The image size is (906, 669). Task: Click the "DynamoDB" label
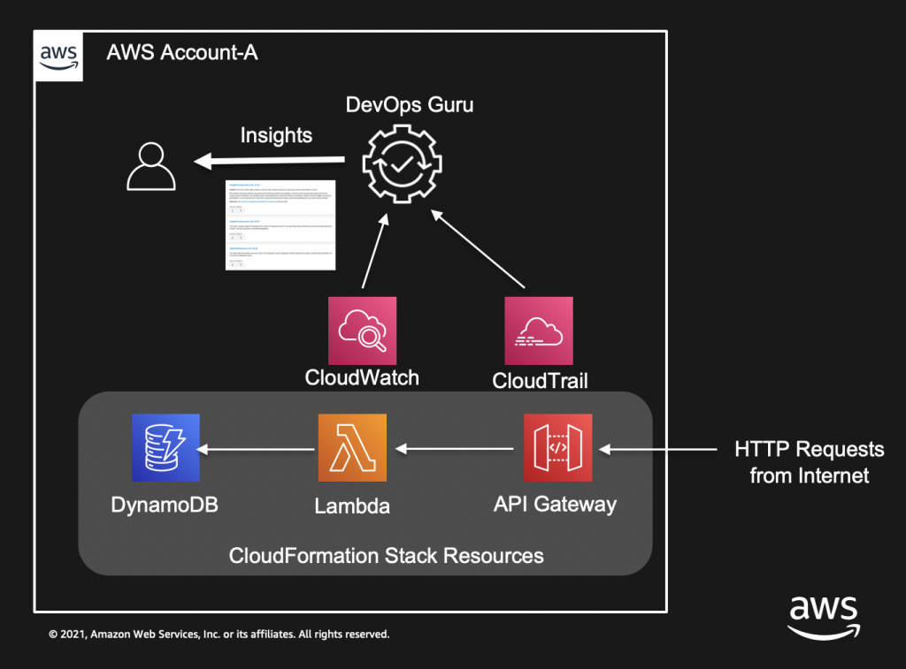pos(165,506)
